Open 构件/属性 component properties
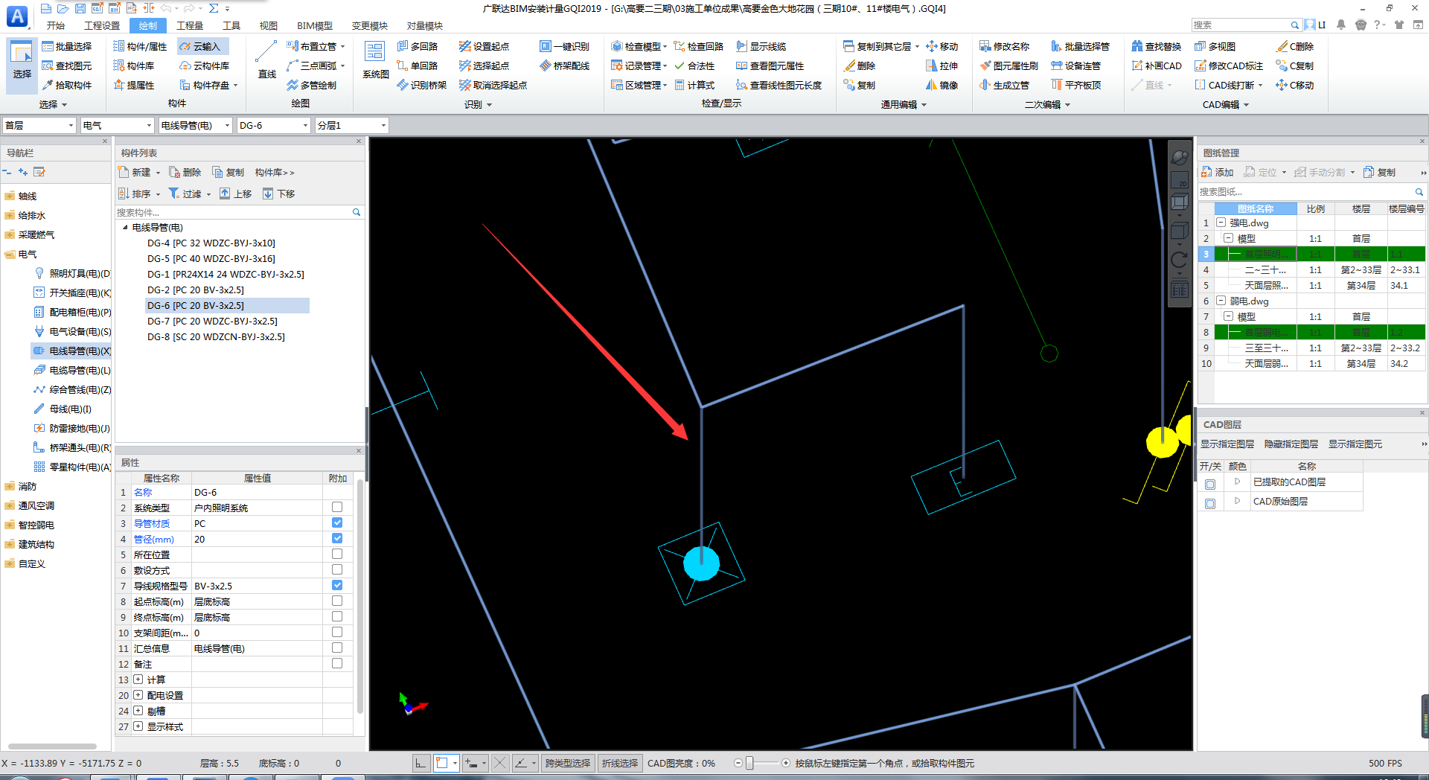This screenshot has width=1429, height=780. pyautogui.click(x=140, y=46)
